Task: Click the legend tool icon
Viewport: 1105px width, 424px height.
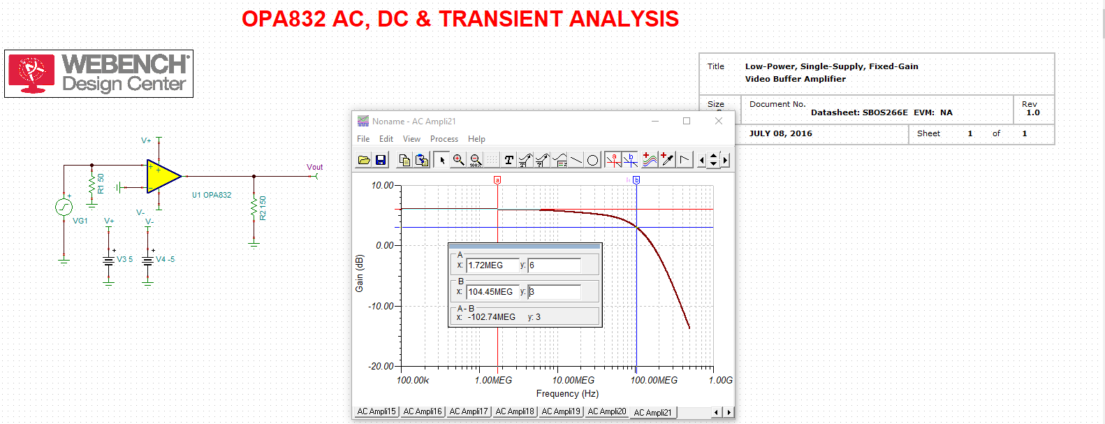Action: (559, 160)
